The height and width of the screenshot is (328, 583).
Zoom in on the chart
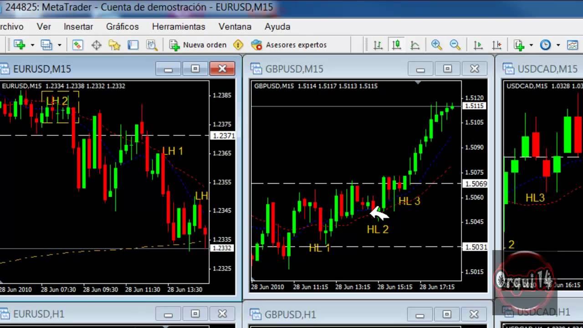pyautogui.click(x=436, y=45)
